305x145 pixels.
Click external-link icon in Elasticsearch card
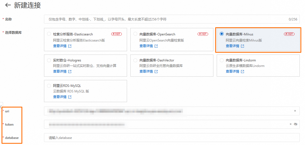pos(70,46)
